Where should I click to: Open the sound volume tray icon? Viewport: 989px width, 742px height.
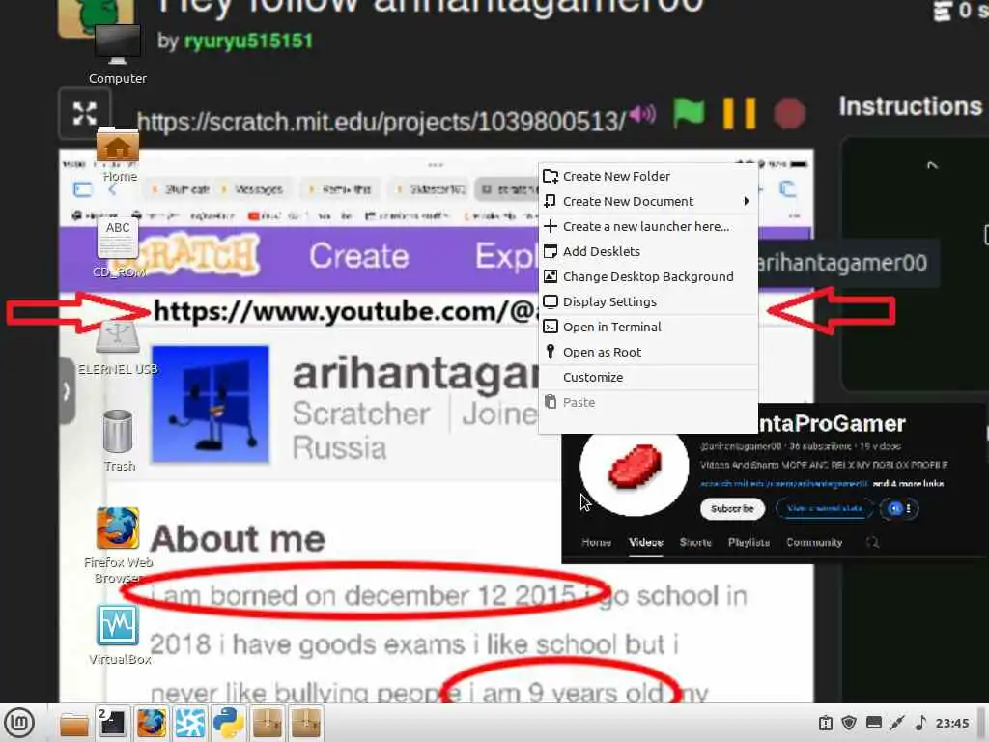[x=920, y=723]
